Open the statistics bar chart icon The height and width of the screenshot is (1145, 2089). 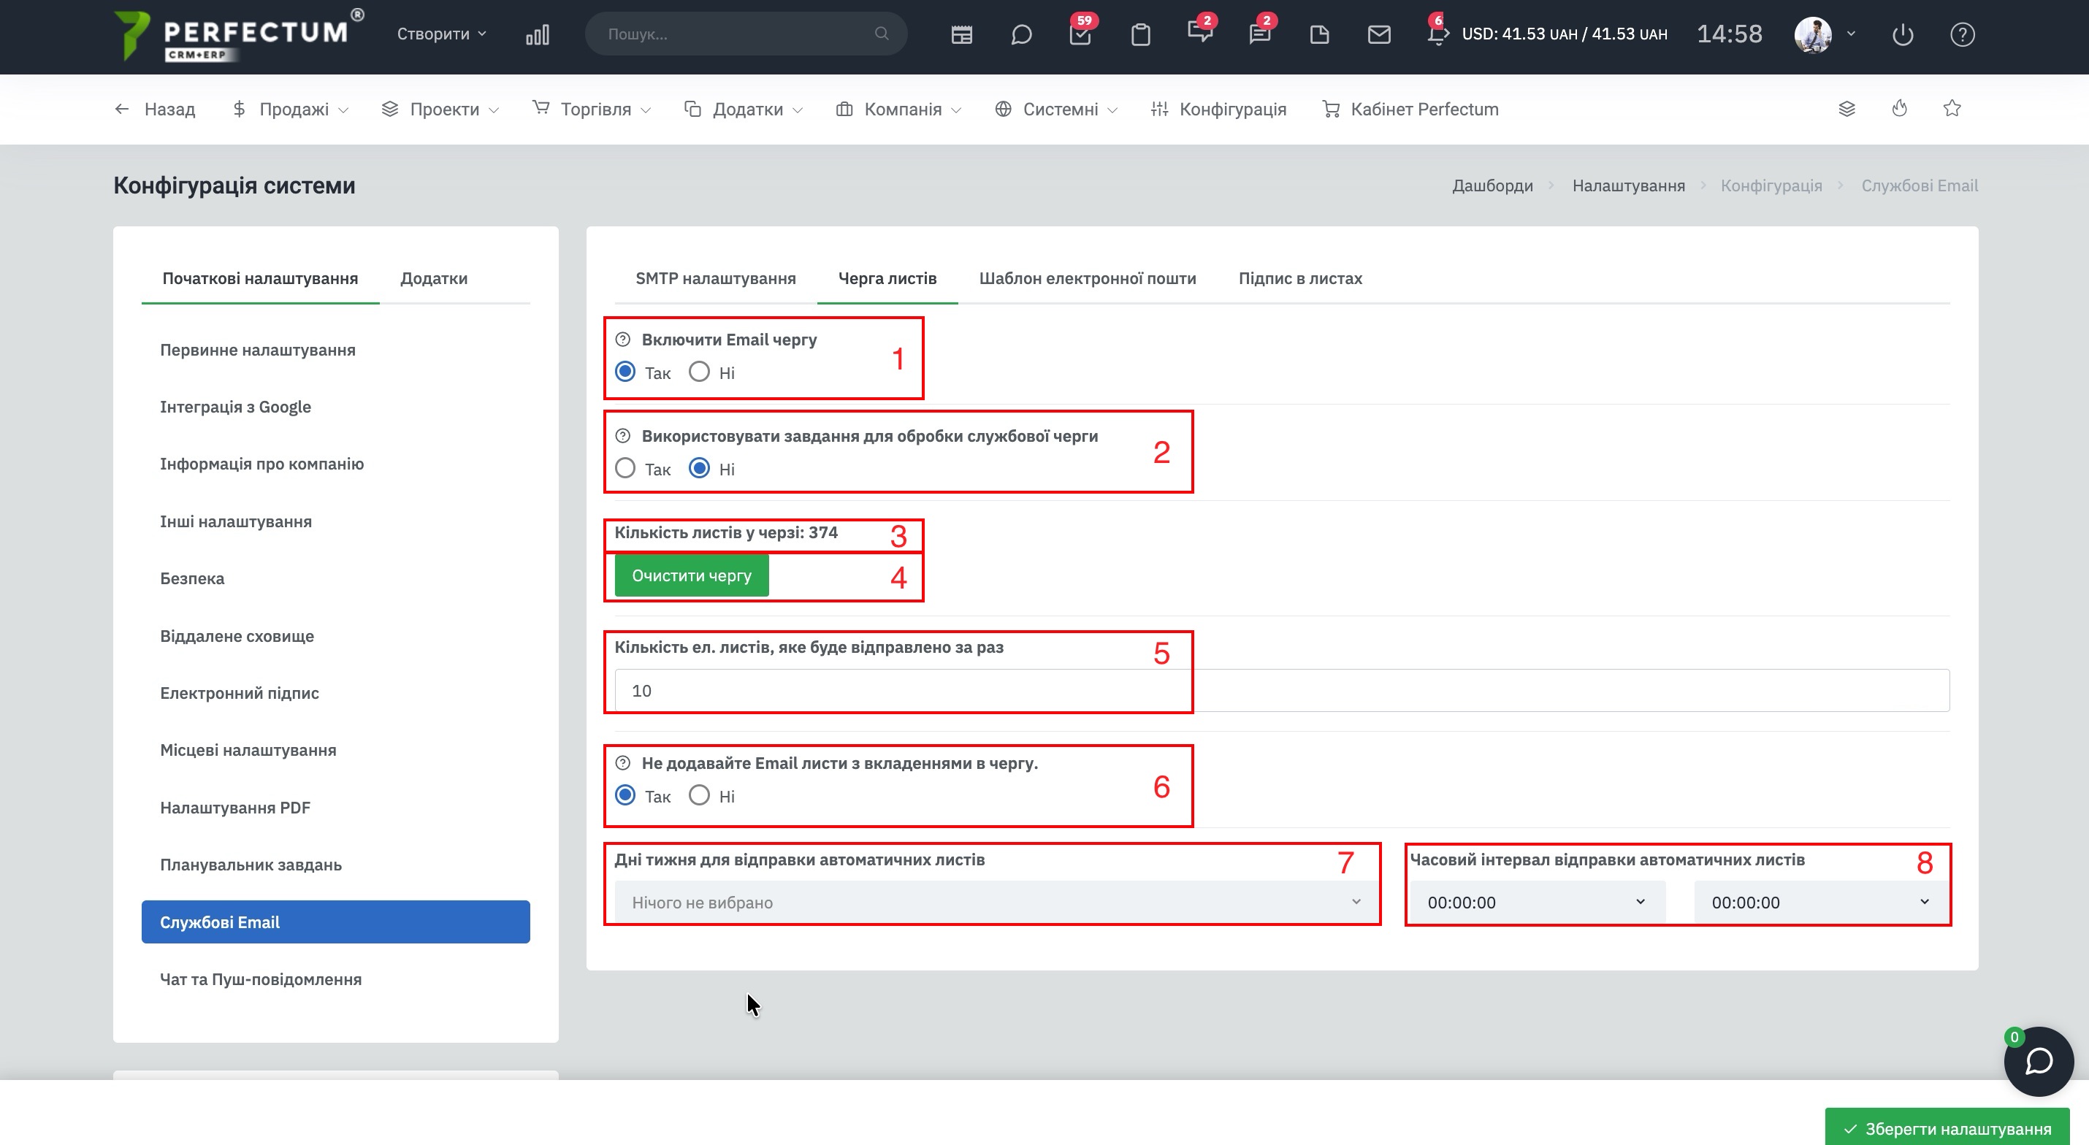click(x=538, y=35)
